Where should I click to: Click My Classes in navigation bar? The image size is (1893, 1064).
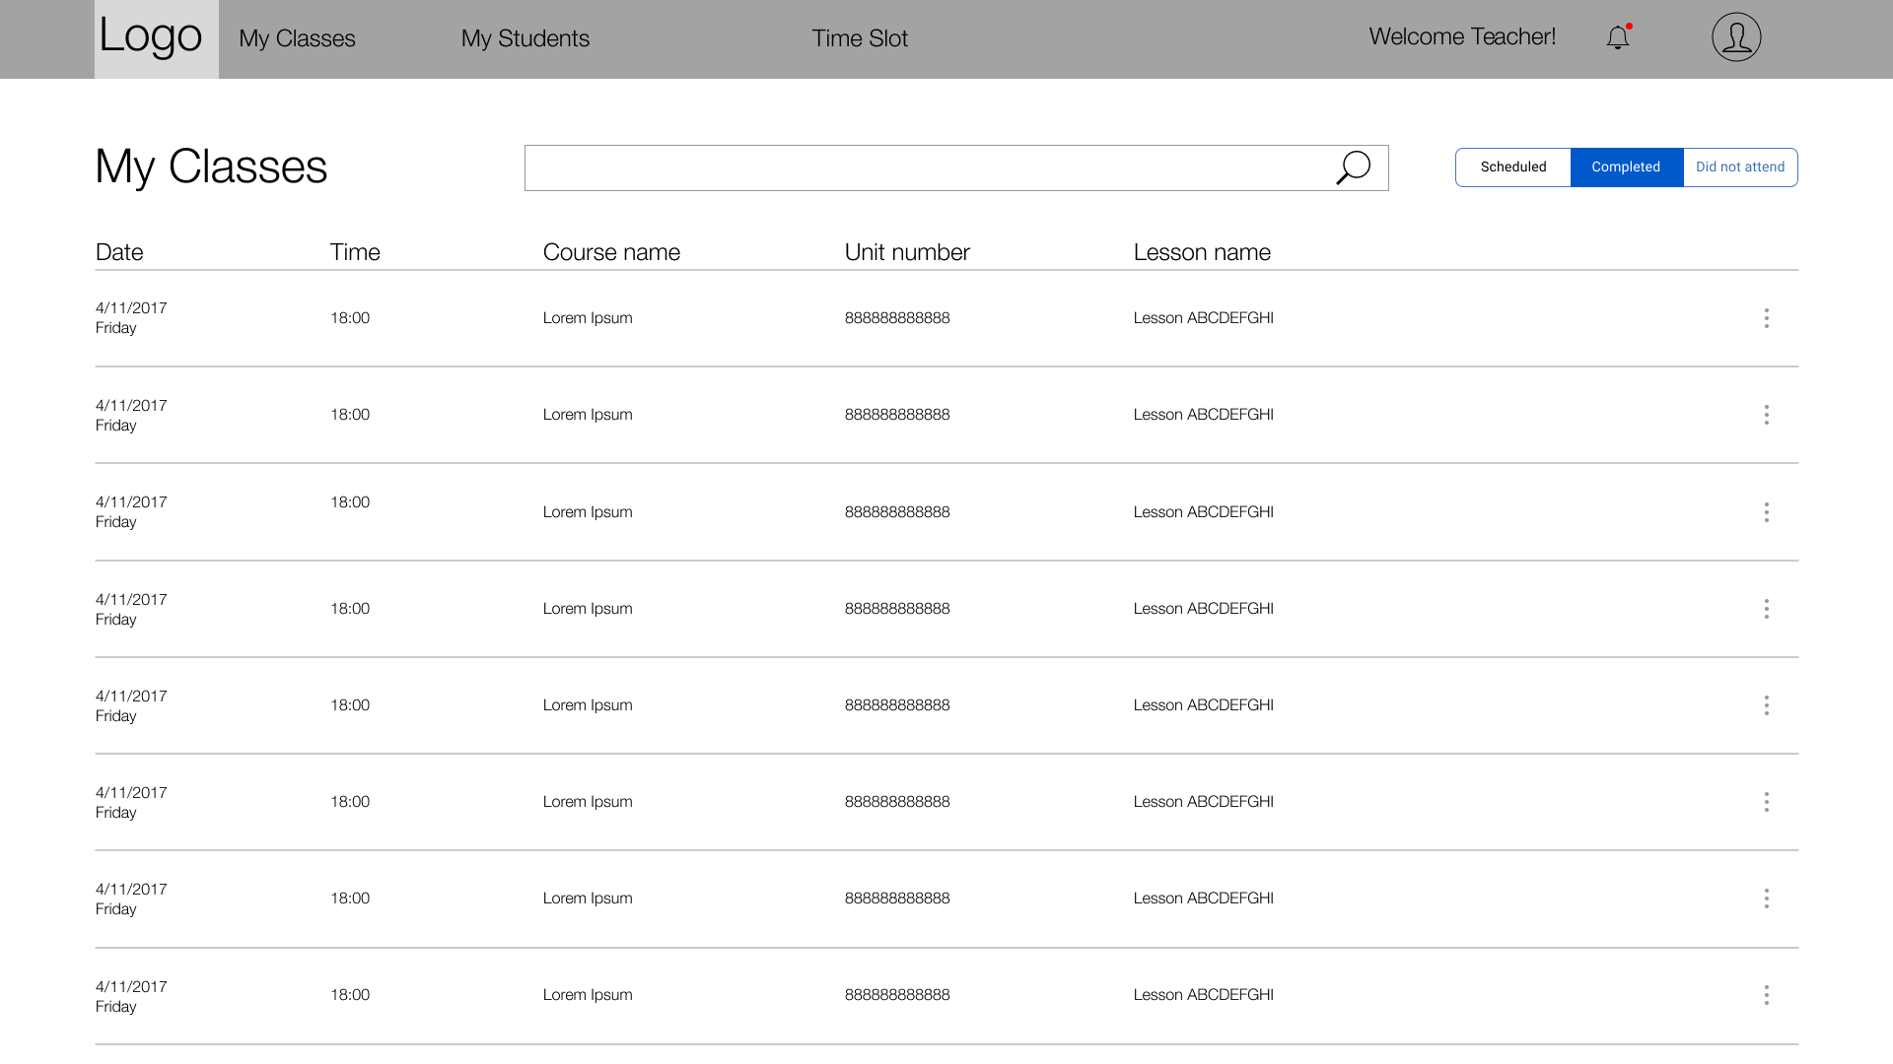click(297, 38)
